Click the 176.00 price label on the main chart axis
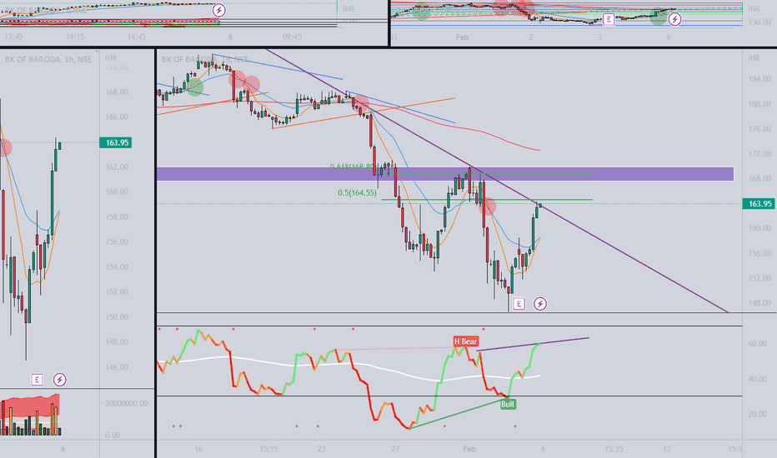Image resolution: width=777 pixels, height=458 pixels. [760, 129]
